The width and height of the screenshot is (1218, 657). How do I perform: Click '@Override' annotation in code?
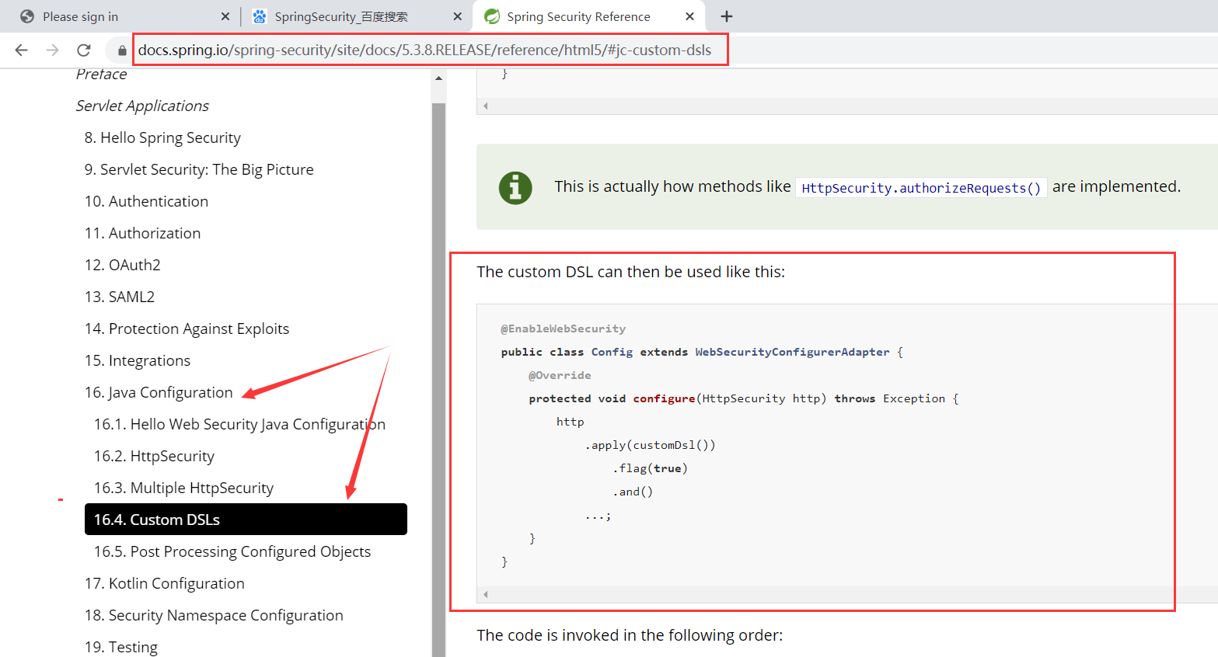(x=560, y=375)
